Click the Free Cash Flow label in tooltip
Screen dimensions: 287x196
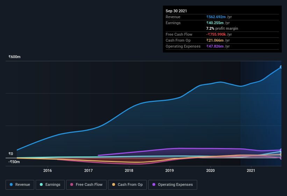coord(179,34)
